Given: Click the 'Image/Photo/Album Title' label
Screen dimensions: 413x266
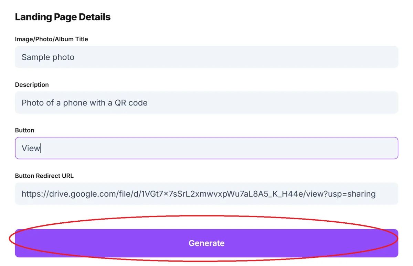Looking at the screenshot, I should (51, 39).
